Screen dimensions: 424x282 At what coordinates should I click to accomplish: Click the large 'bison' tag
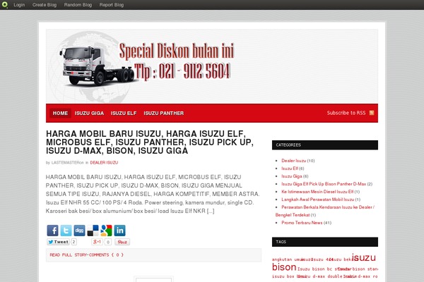click(x=284, y=267)
